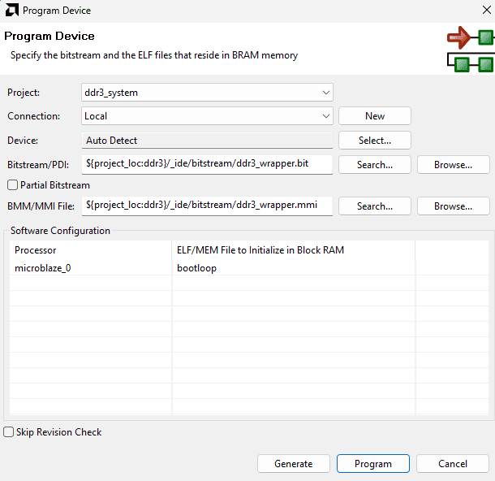Browse for the Bitstream/PDI file
Image resolution: width=495 pixels, height=481 pixels.
(x=453, y=164)
